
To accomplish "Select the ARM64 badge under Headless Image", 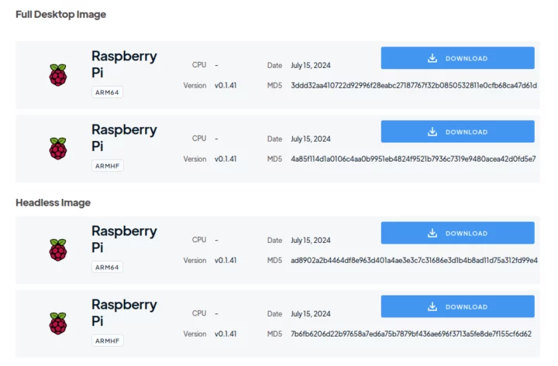I will coord(107,267).
